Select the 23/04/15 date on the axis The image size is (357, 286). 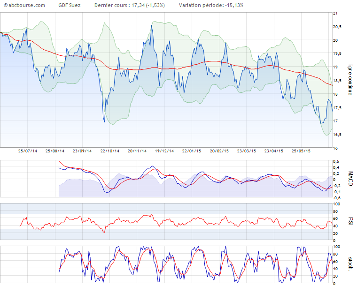[273, 151]
